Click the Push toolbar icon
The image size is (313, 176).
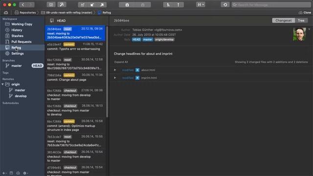(102, 5)
